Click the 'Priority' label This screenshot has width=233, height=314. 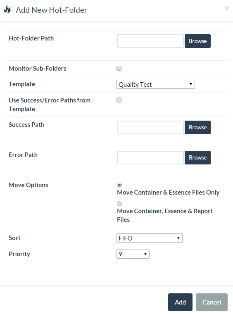pos(19,254)
